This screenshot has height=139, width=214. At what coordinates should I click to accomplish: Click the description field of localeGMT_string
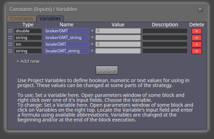click(x=165, y=51)
